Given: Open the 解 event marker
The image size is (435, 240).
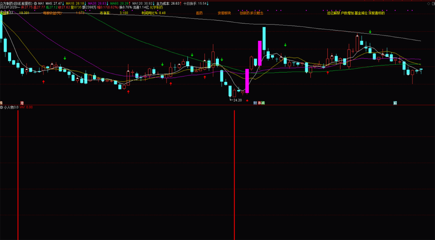Looking at the screenshot, I should (x=395, y=103).
